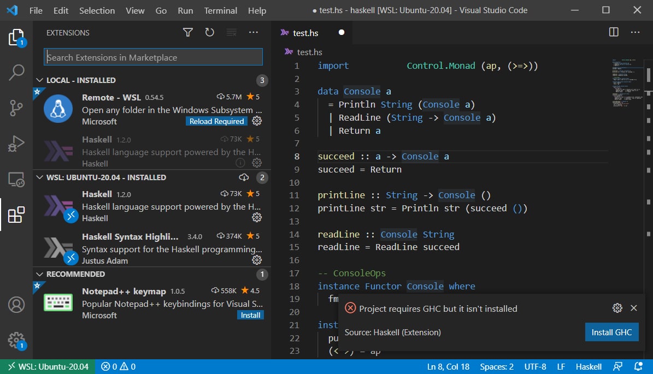Image resolution: width=653 pixels, height=374 pixels.
Task: Select Remote - WSL extension entry
Action: 152,109
